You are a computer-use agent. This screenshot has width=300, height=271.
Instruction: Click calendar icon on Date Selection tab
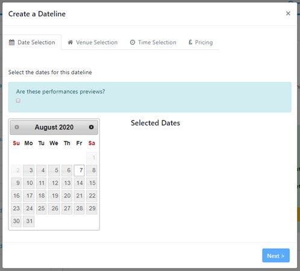[x=11, y=42]
